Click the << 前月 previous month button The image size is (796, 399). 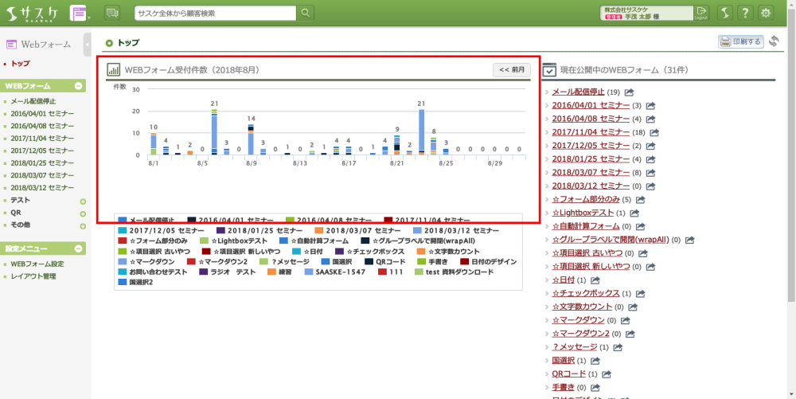[x=512, y=70]
